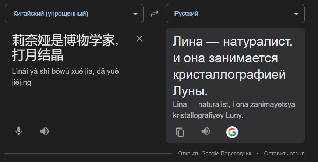The image size is (318, 162).
Task: Click the arrow next to Китайский (упрощенный)
Action: tap(135, 14)
